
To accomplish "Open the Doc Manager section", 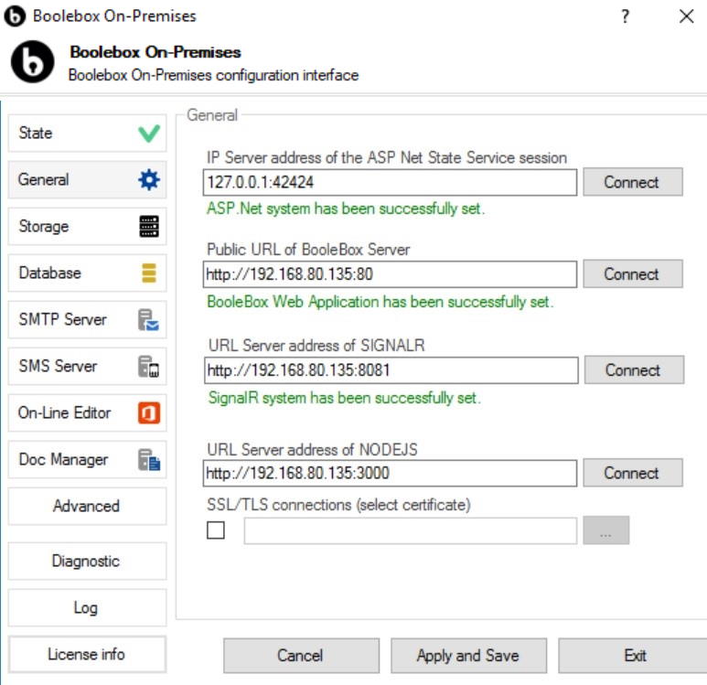I will [88, 459].
